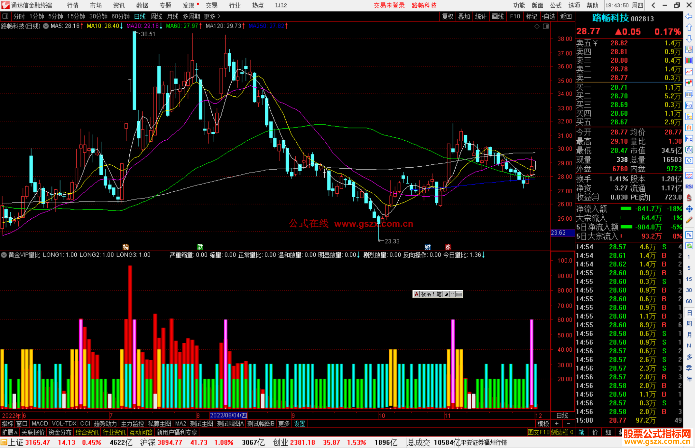695x448 pixels.
Task: Toggle the top-left panel switch icon
Action: pyautogui.click(x=5, y=16)
